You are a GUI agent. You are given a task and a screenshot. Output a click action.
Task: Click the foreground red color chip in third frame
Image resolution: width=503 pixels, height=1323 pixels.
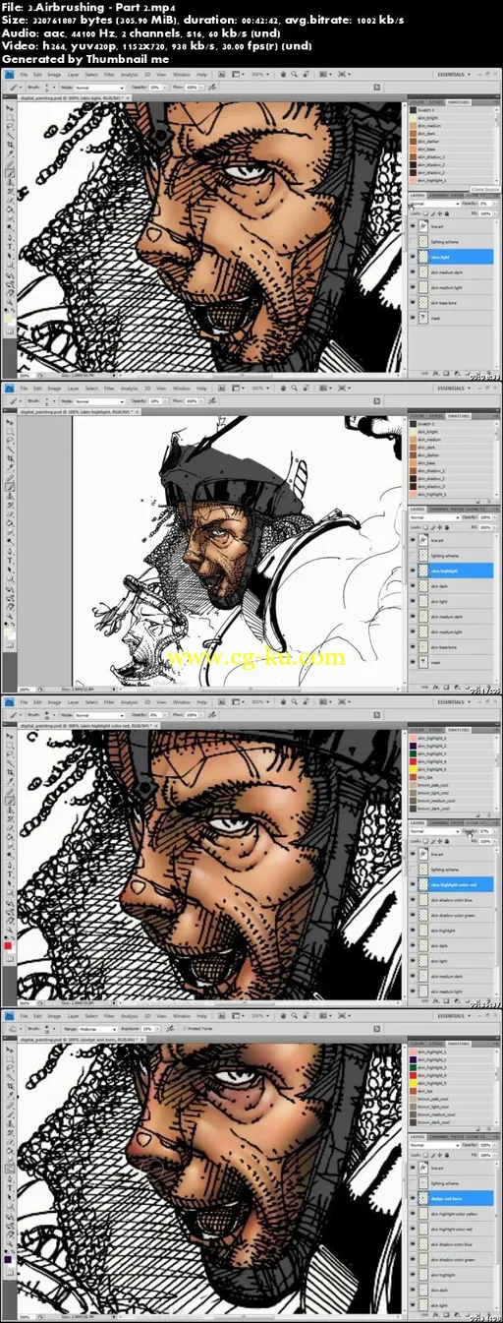[x=8, y=943]
